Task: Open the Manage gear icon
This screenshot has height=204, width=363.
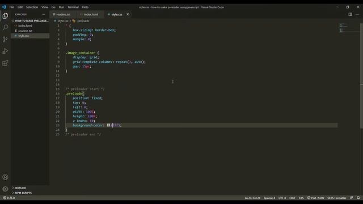Action: click(x=5, y=189)
